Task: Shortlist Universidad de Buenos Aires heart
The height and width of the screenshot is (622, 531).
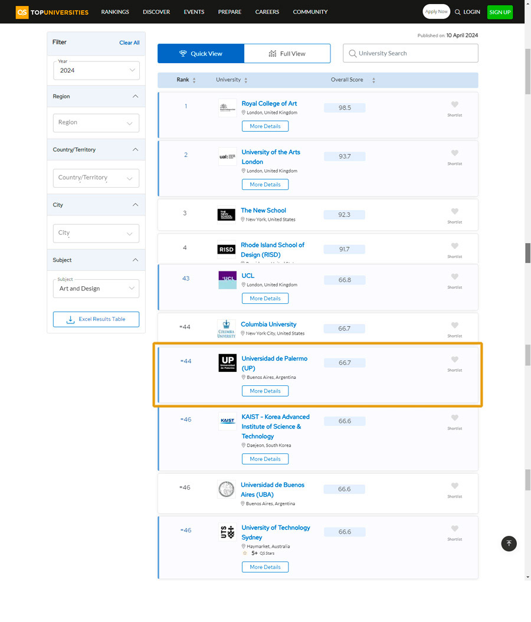Action: click(455, 486)
